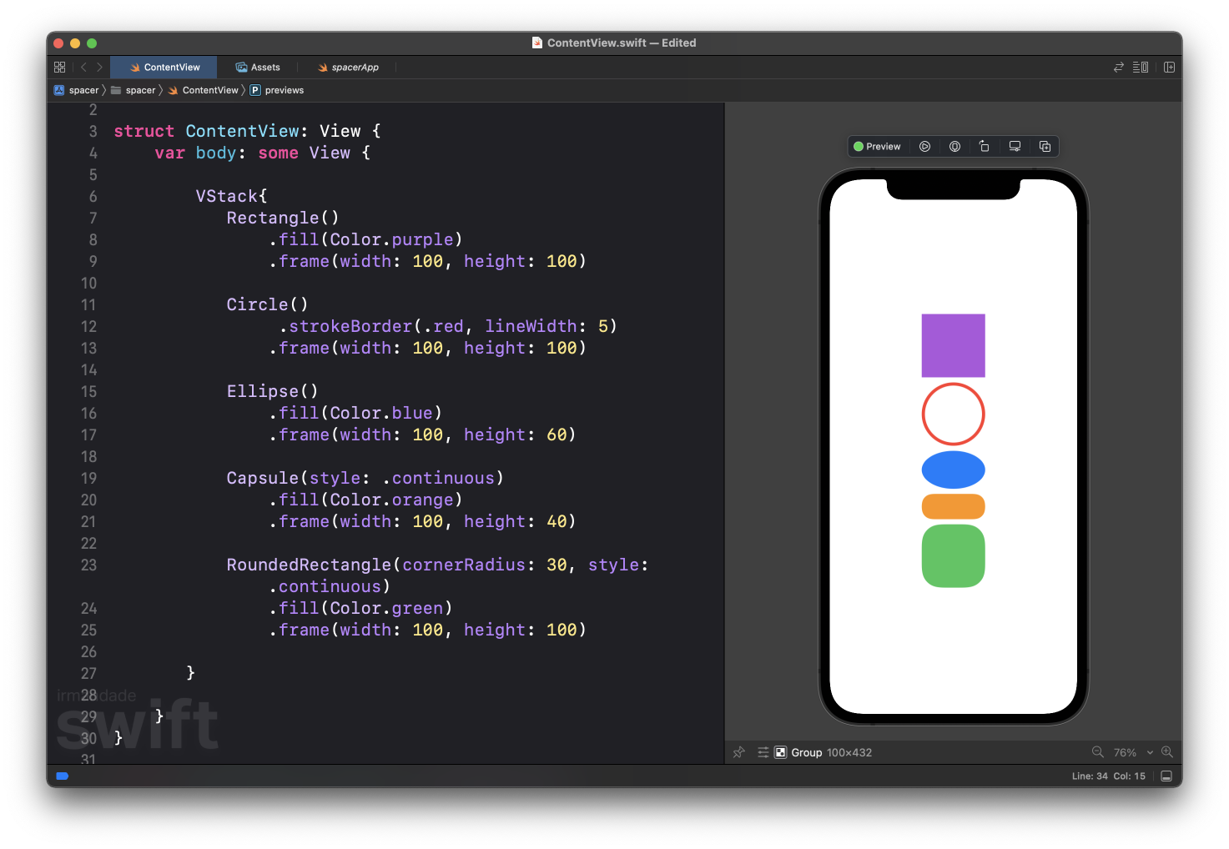Select the purple rectangle in preview

(953, 345)
